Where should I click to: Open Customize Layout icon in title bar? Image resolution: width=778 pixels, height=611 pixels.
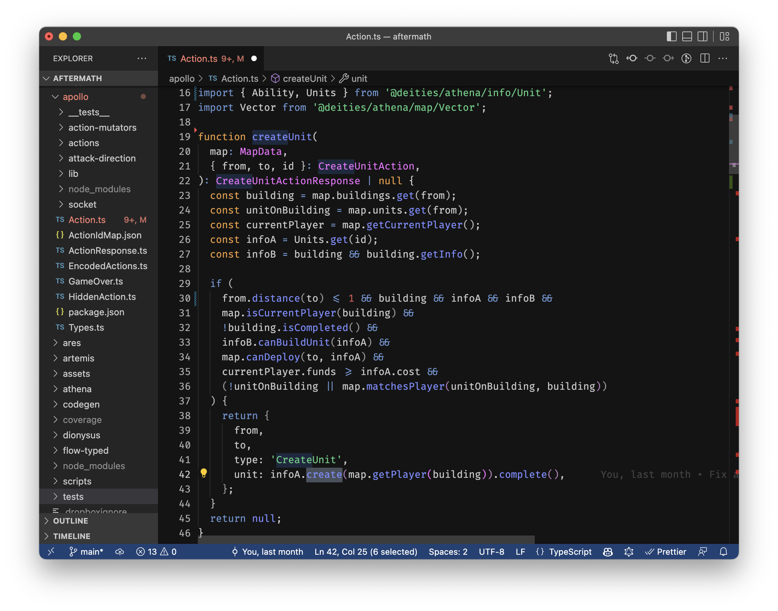point(724,36)
